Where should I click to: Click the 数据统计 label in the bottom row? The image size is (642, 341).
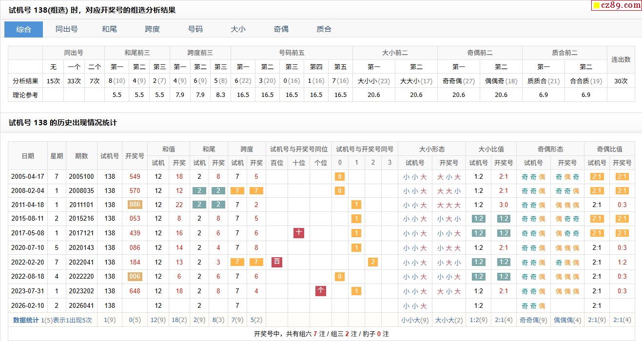pos(26,320)
